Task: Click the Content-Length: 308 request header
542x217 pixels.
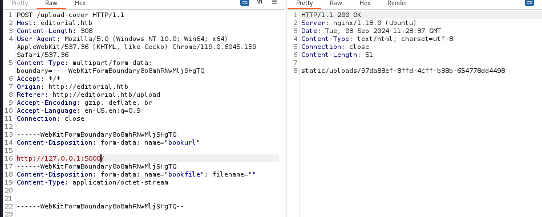Action: [x=54, y=31]
